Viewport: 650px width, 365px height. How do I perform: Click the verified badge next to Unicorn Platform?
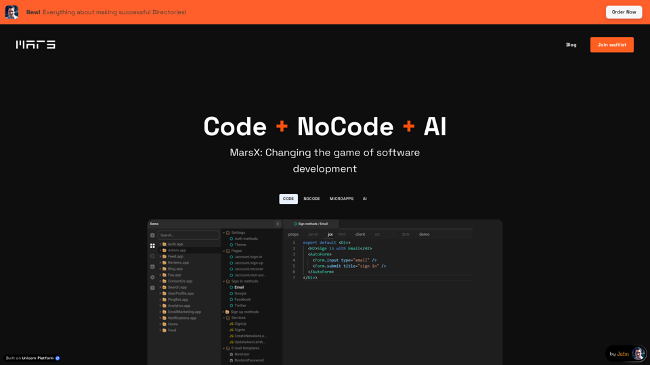point(58,358)
